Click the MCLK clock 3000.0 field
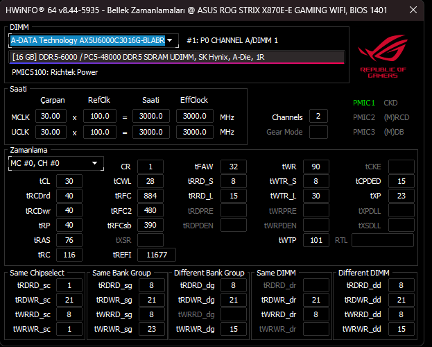 (x=151, y=116)
